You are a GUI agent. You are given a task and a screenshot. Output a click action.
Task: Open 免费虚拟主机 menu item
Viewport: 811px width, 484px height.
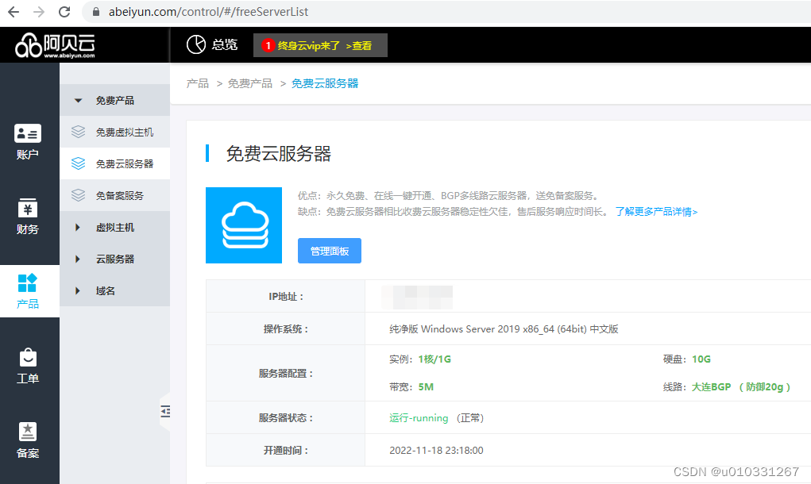[x=115, y=132]
